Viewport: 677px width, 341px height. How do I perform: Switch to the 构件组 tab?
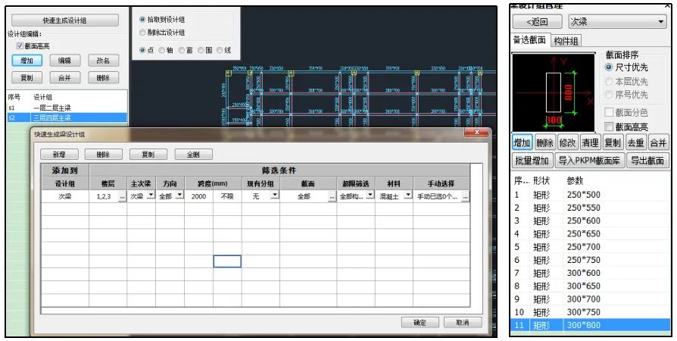[566, 41]
